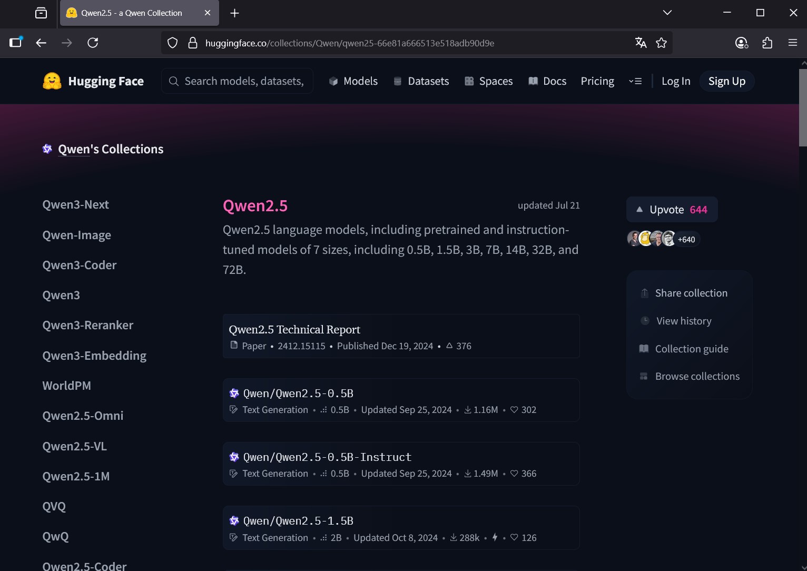Screen dimensions: 807x571
Task: Click the page's vertical scrollbar thumb
Action: coord(803,107)
